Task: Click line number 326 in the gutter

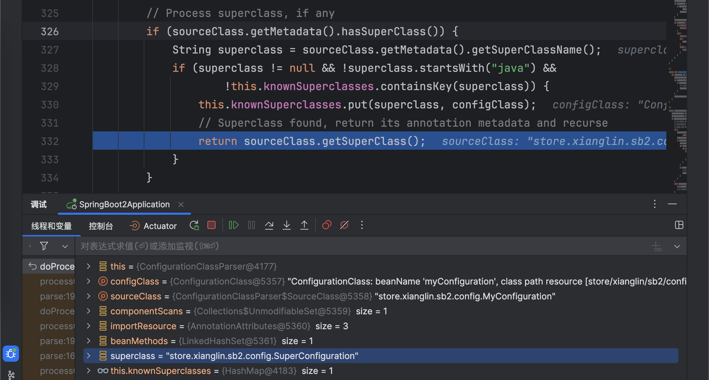Action: coord(50,31)
